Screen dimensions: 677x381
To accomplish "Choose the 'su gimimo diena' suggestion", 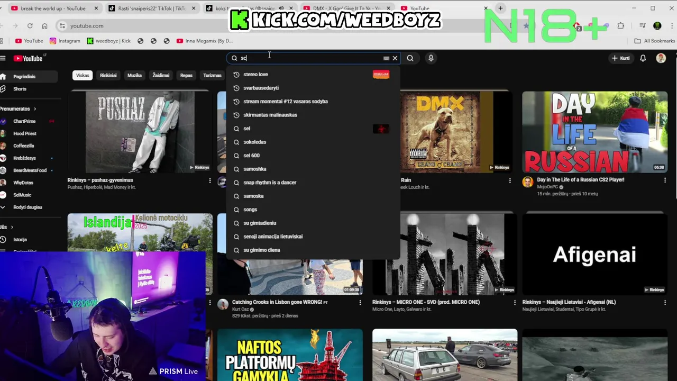I will [313, 250].
